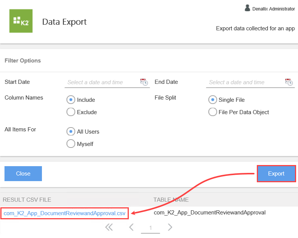Click the RESULT CSV FILE column header
Viewport: 298px width, 238px height.
27,200
